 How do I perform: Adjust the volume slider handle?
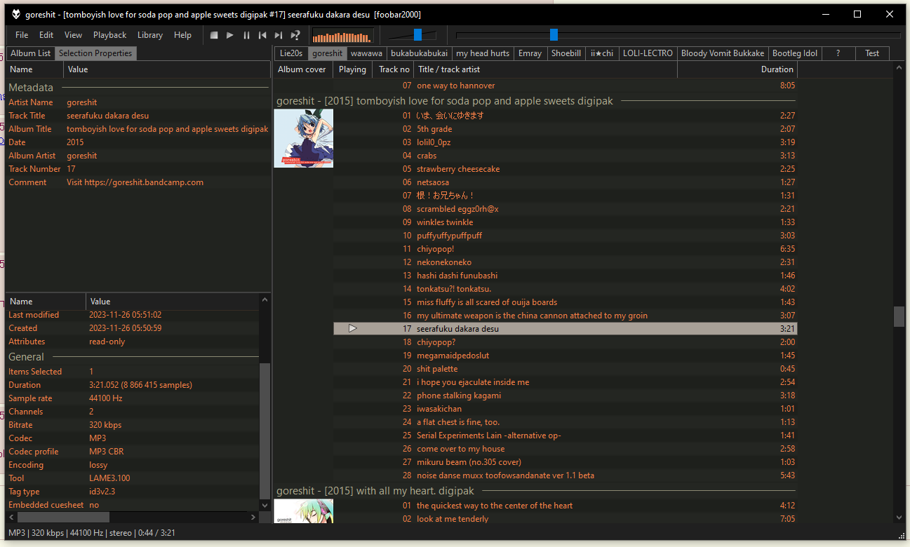click(417, 35)
